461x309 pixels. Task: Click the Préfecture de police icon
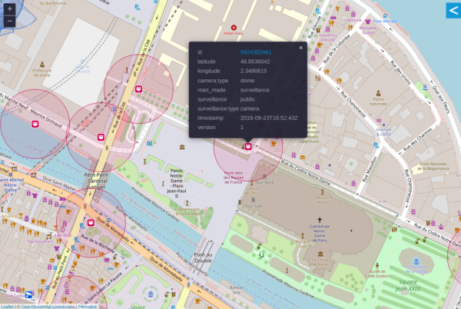point(42,65)
